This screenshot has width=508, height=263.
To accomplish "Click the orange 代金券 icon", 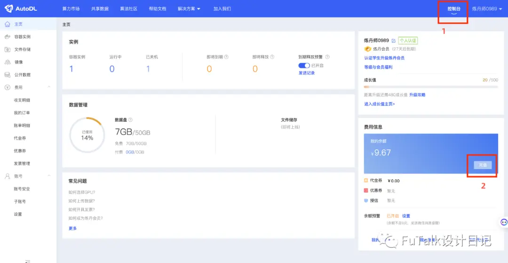I will click(366, 180).
